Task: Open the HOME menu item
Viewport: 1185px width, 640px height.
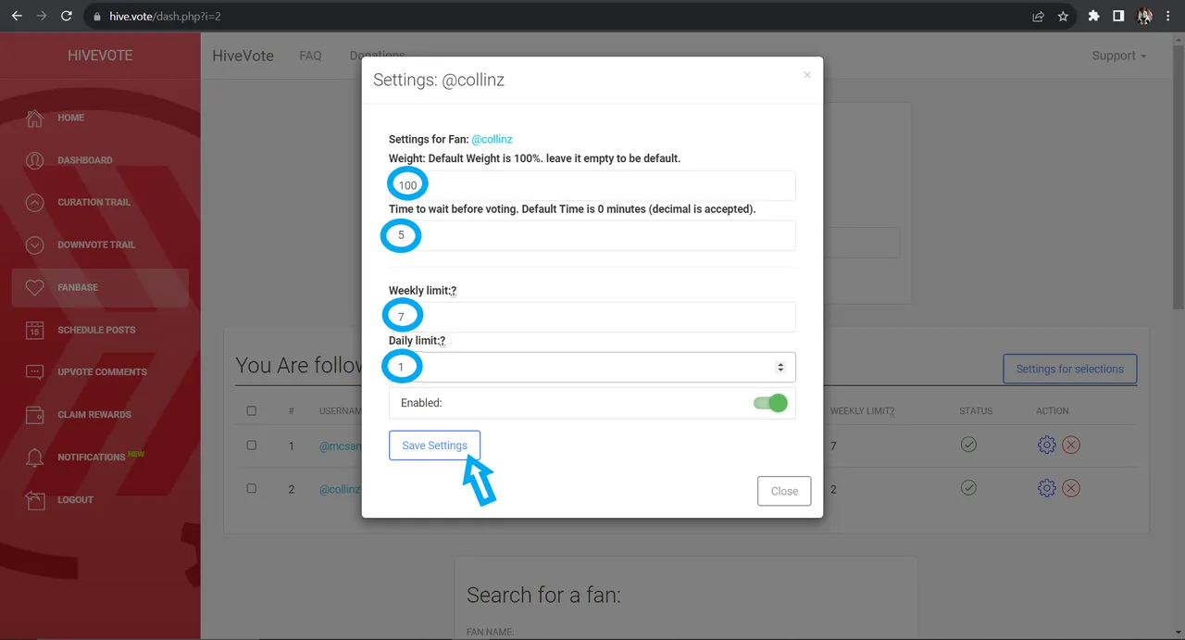Action: tap(70, 118)
